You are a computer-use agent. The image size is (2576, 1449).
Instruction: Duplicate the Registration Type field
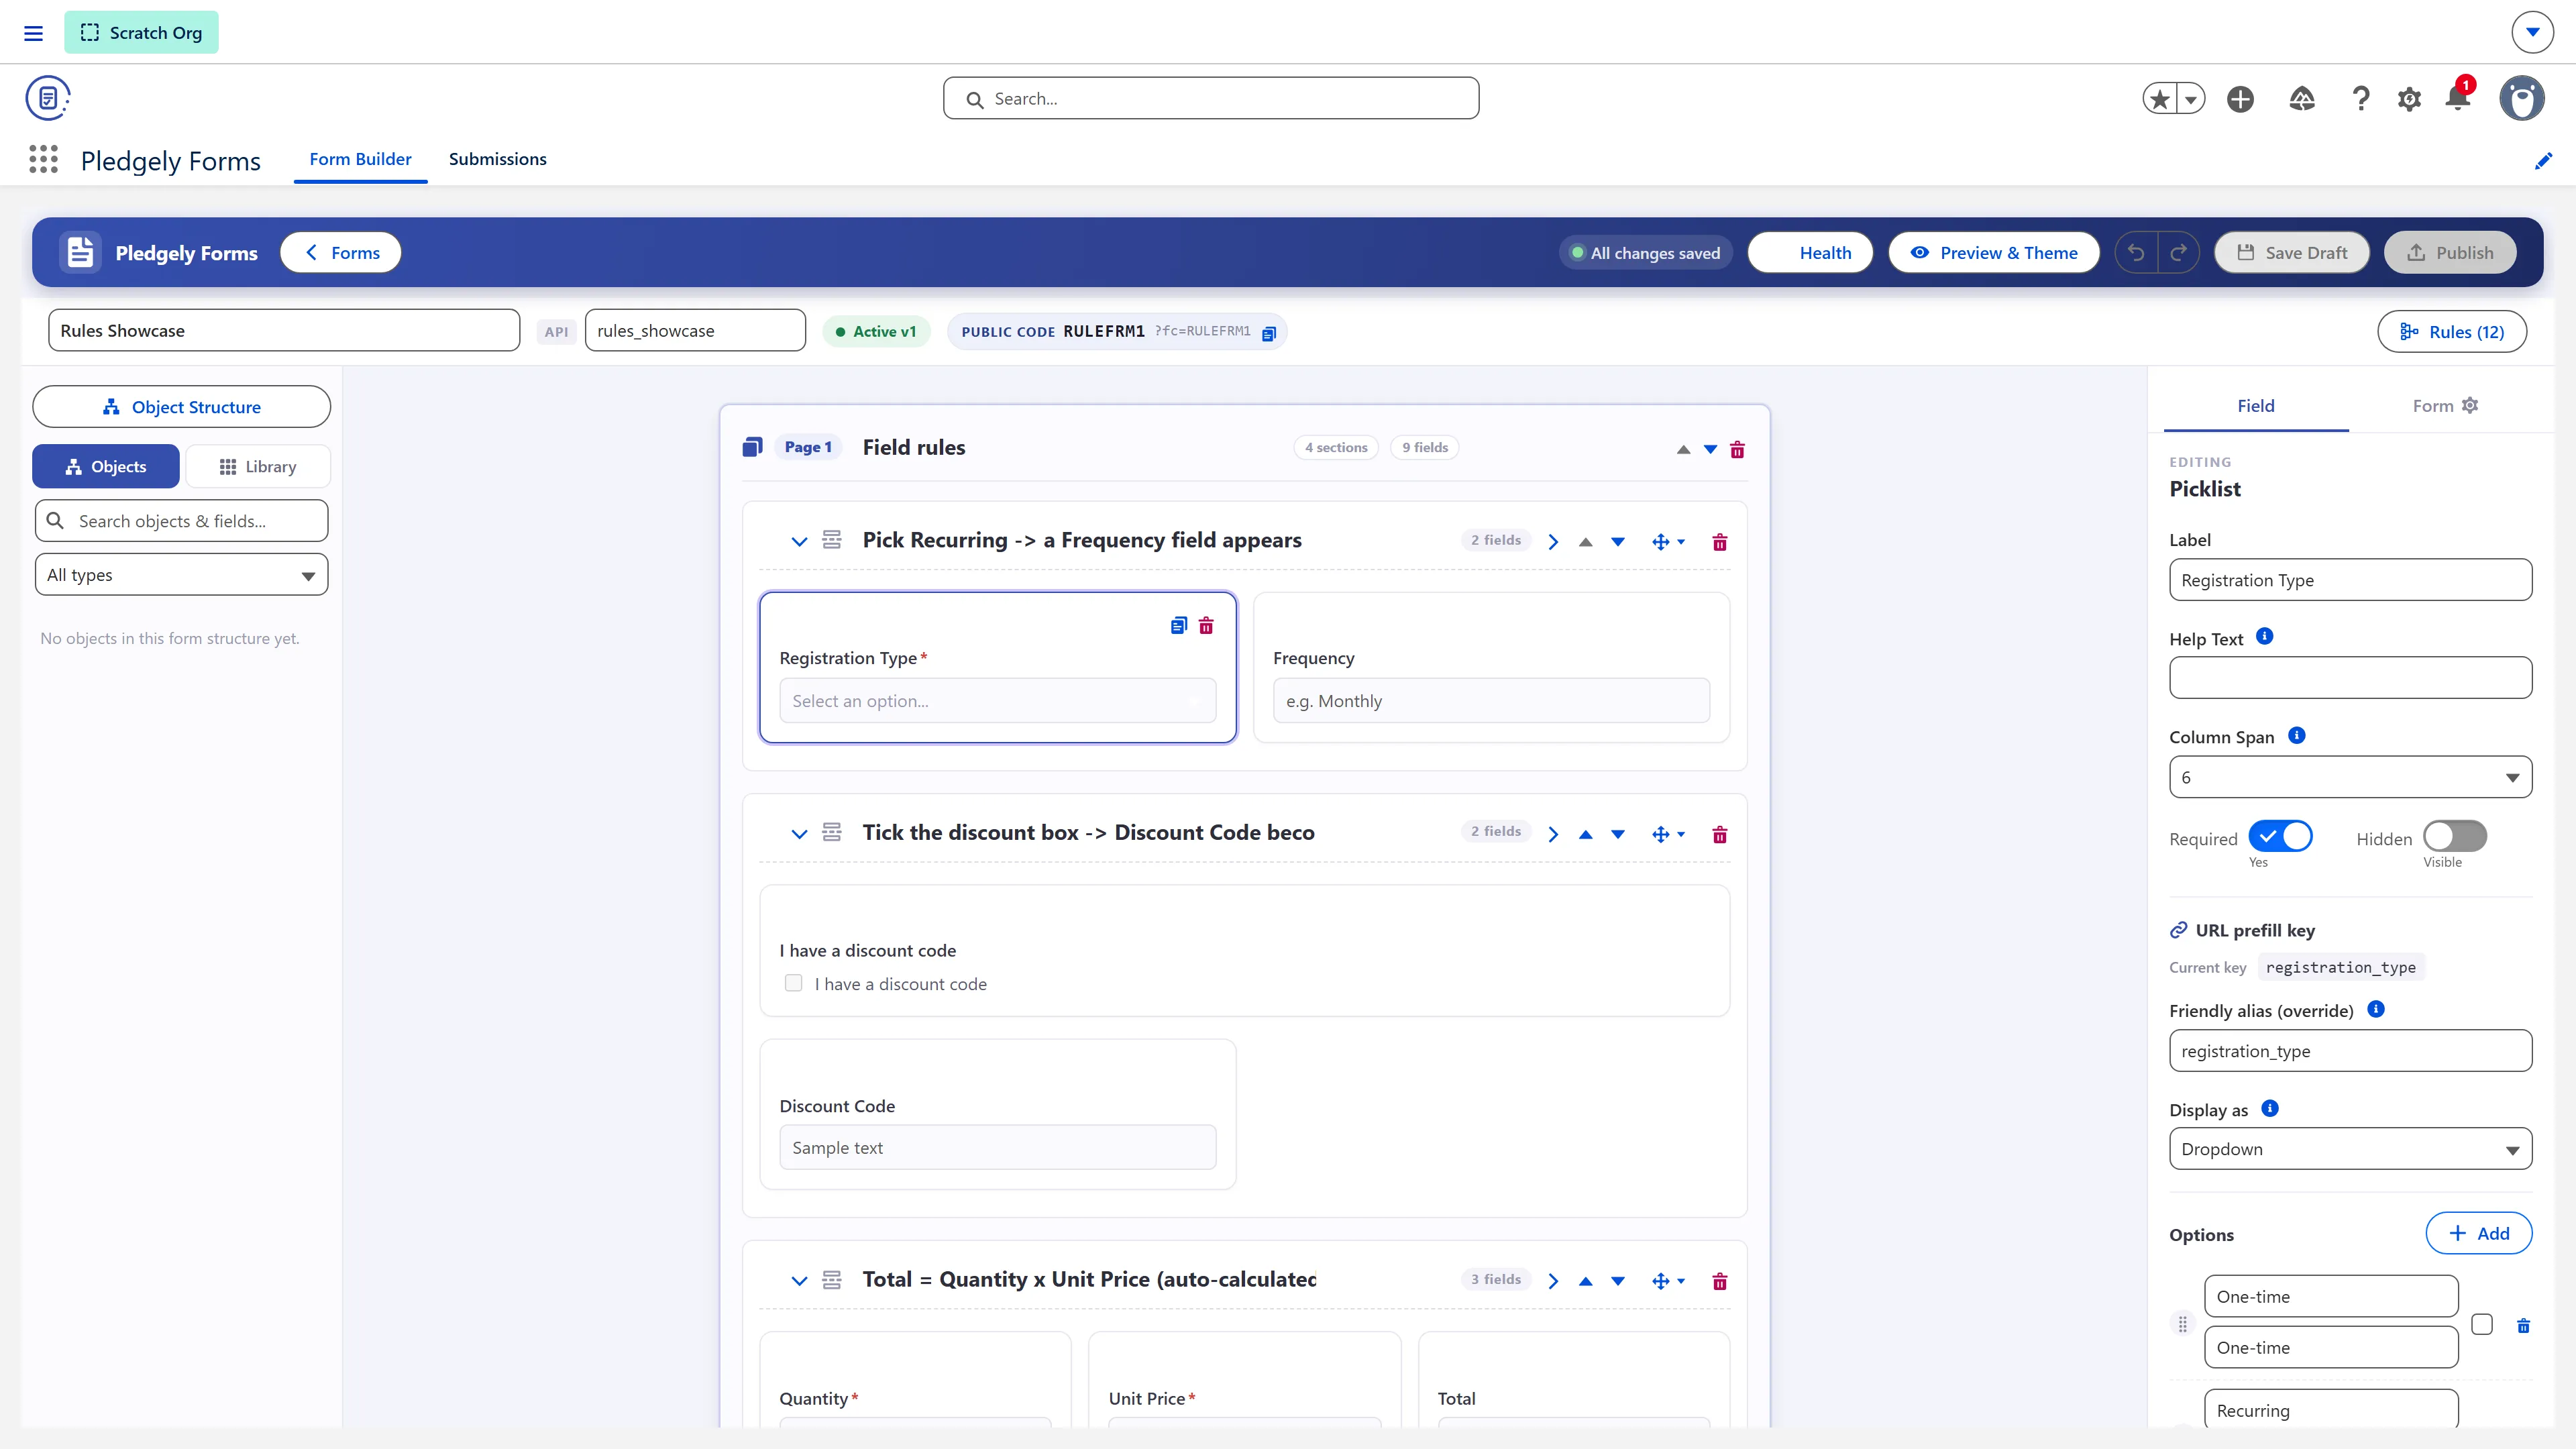click(x=1178, y=626)
